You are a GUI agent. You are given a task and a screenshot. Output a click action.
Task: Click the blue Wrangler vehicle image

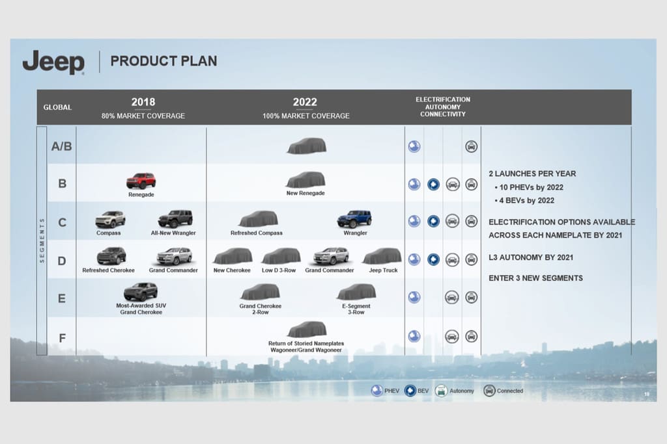pos(354,218)
